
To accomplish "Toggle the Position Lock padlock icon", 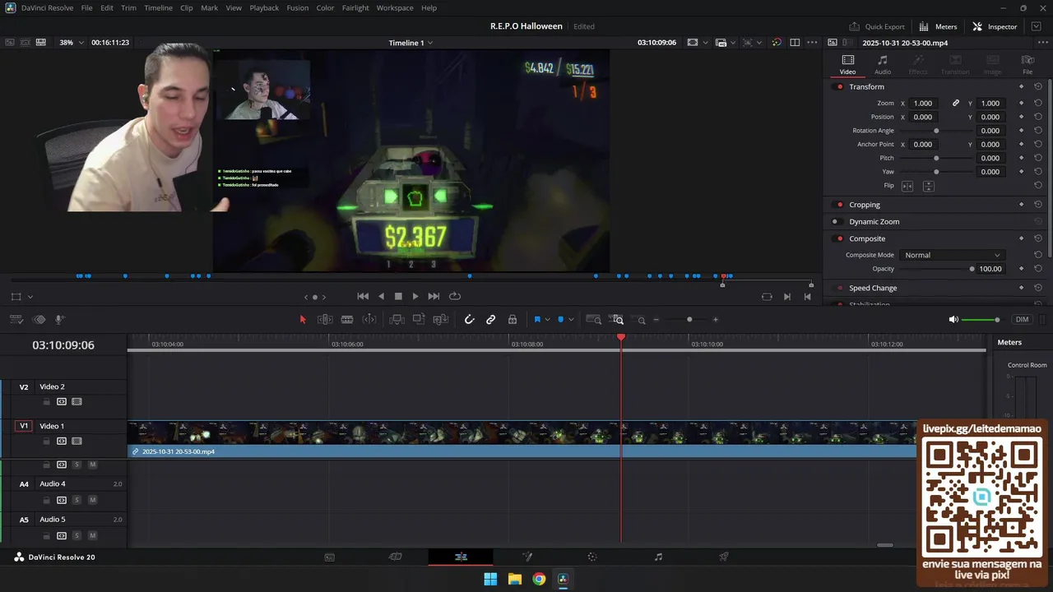I will point(512,319).
